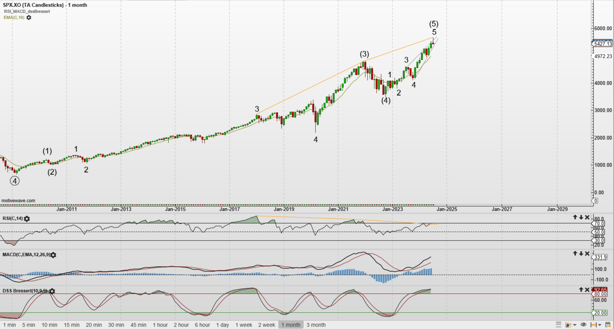Switch to 2 hour timeframe

[x=181, y=325]
